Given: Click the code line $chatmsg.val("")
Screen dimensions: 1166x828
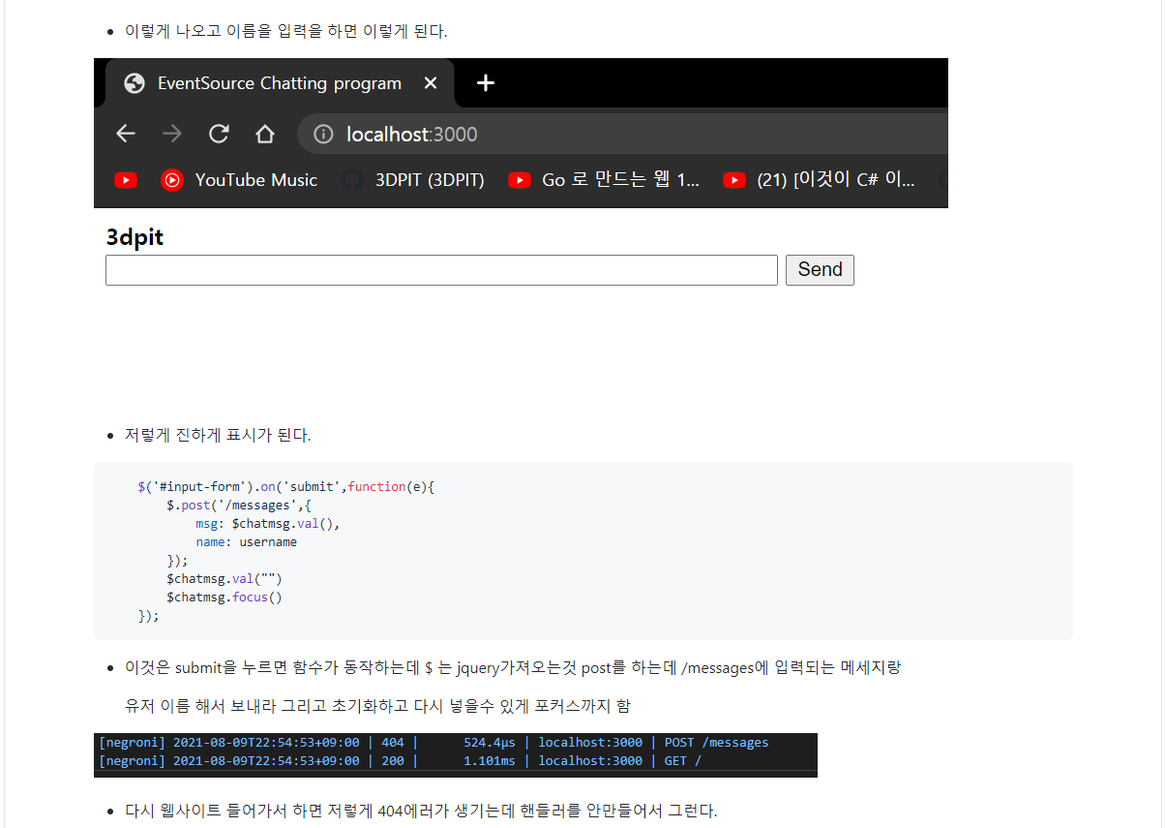Looking at the screenshot, I should 224,579.
